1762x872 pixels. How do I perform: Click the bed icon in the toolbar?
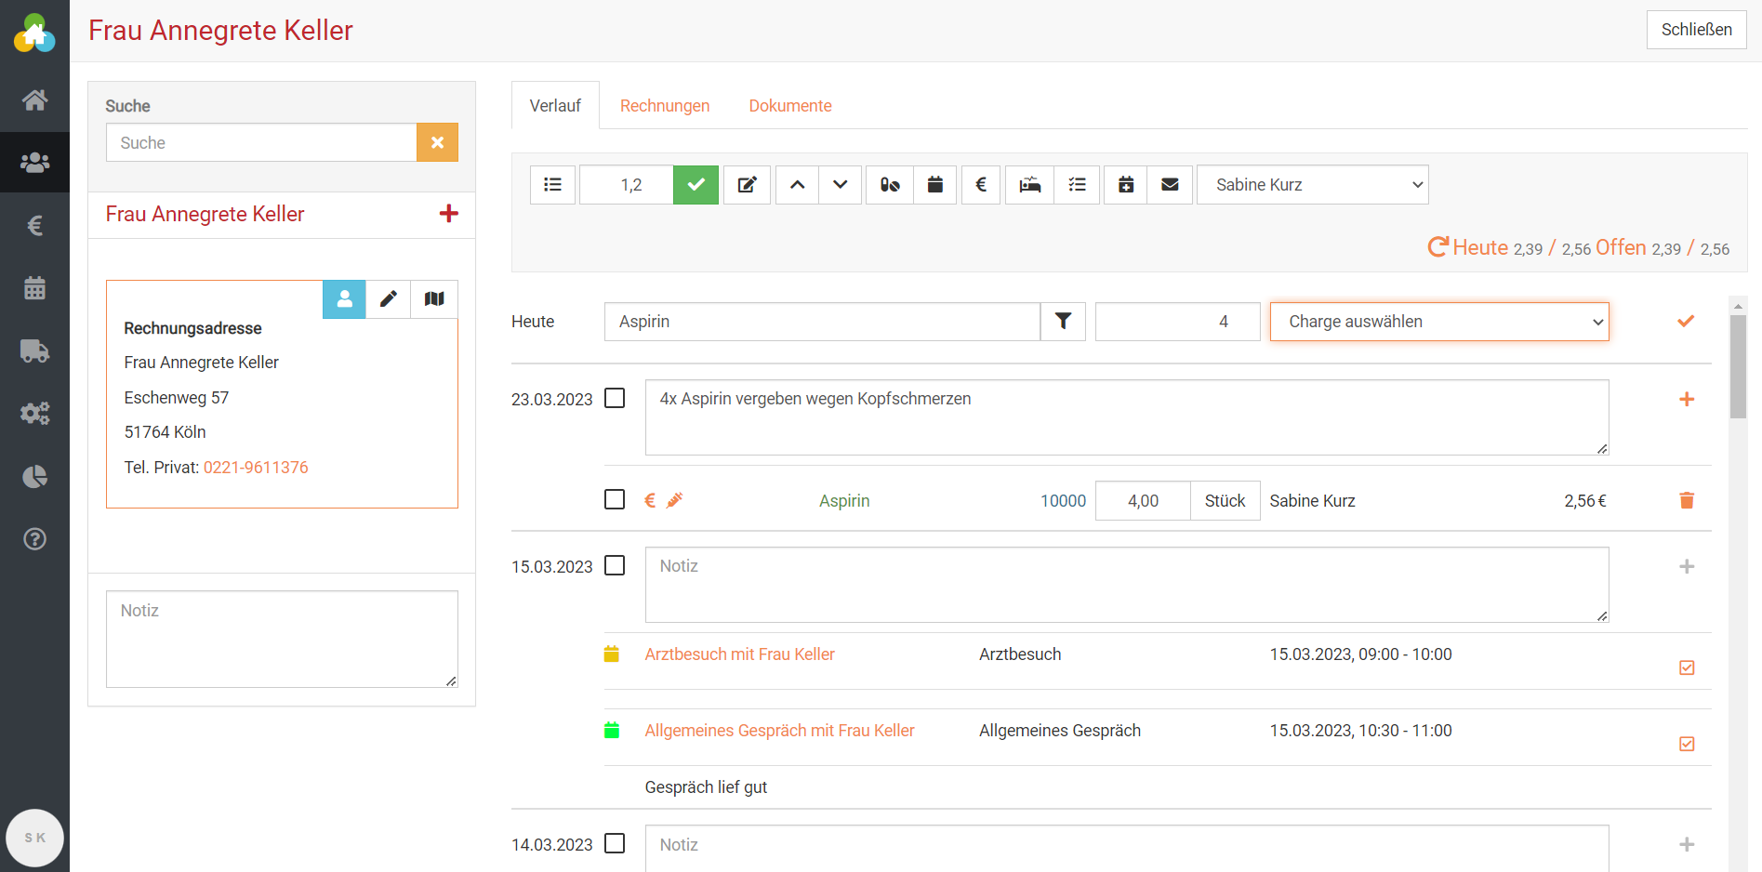coord(1029,185)
